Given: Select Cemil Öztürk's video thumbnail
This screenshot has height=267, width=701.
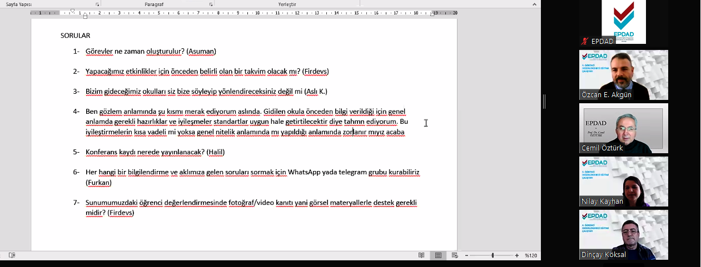Looking at the screenshot, I should click(x=623, y=128).
